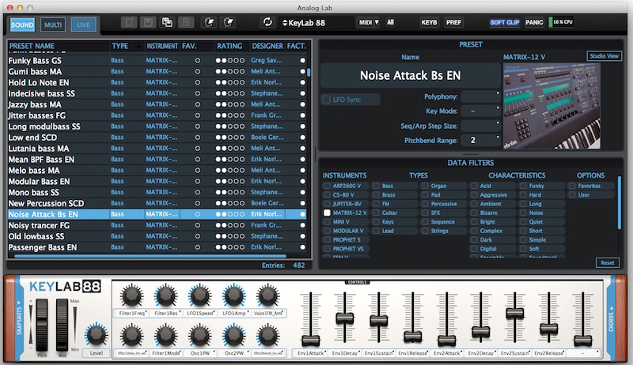Check the Aggressive characteristic filter
The height and width of the screenshot is (365, 633).
click(474, 194)
